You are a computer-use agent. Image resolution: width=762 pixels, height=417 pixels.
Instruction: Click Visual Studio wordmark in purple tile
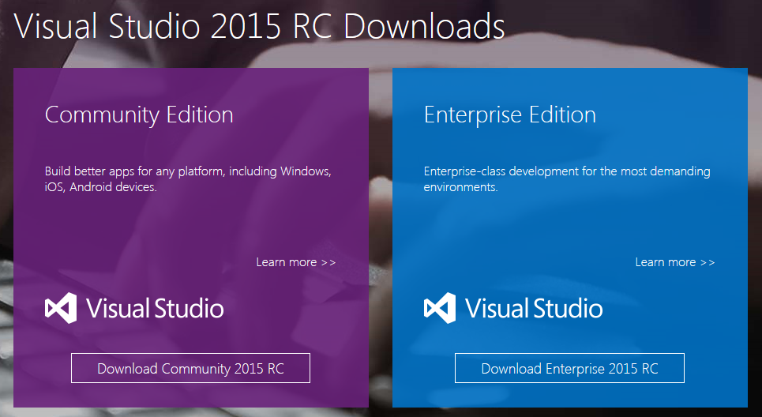pyautogui.click(x=155, y=308)
